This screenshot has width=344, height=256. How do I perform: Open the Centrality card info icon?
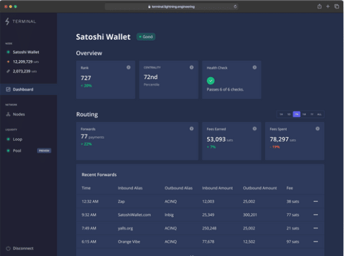pyautogui.click(x=192, y=67)
